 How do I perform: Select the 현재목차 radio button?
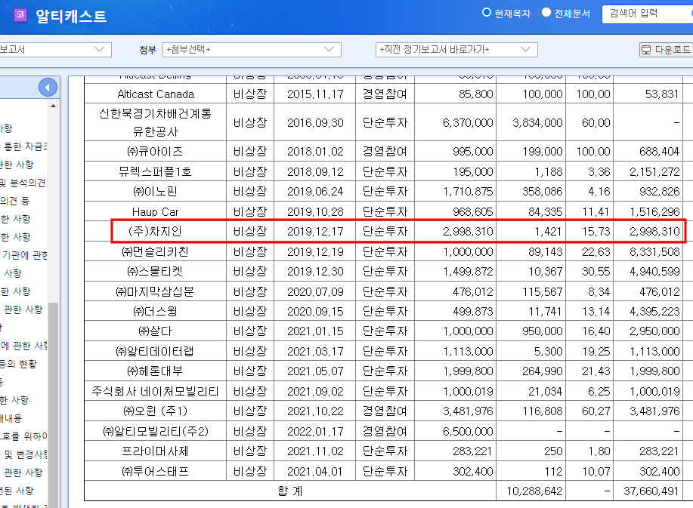486,12
